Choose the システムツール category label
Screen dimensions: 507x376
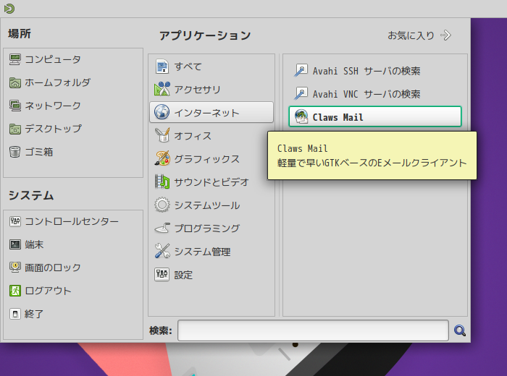click(x=207, y=205)
